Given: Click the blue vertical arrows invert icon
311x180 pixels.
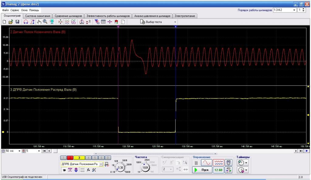Looking at the screenshot, I should [76, 170].
